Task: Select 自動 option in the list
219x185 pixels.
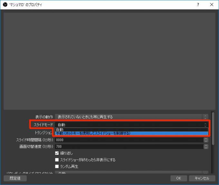Action: (x=132, y=129)
